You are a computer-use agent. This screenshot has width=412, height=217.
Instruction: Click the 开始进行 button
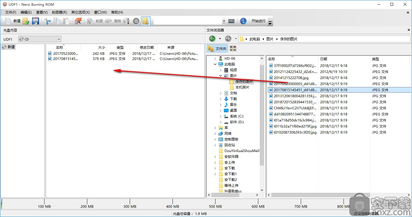pyautogui.click(x=258, y=21)
